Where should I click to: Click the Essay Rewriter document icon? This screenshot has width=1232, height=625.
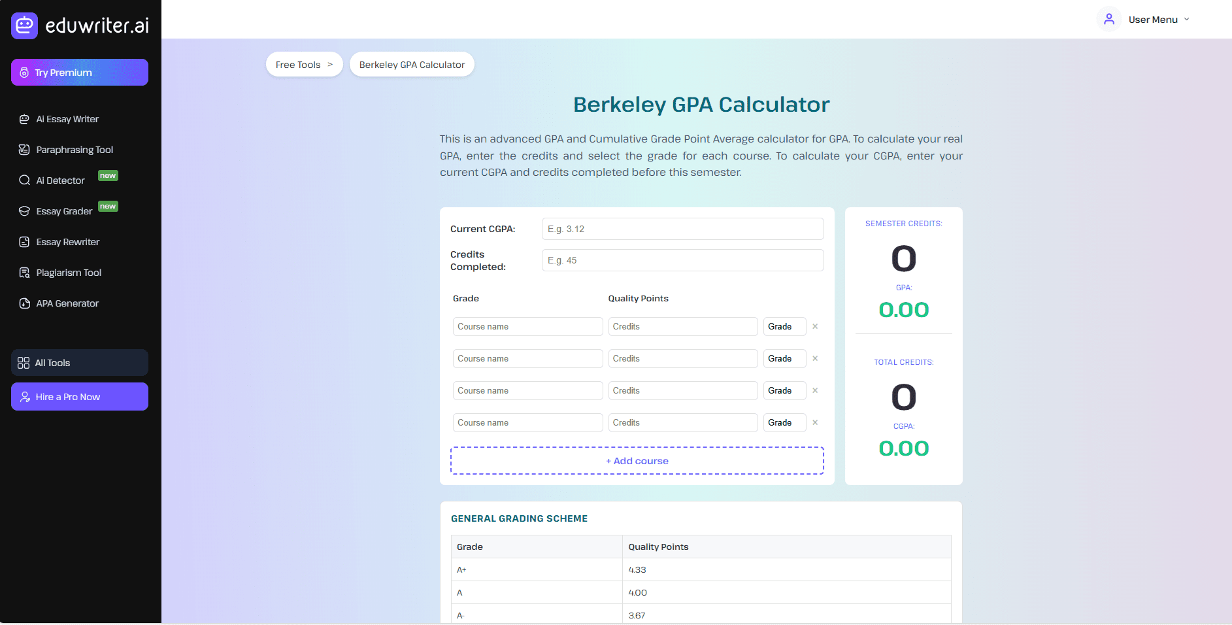[x=24, y=242]
